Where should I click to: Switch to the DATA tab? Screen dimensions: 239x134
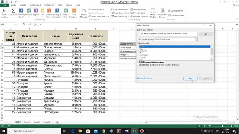[60, 6]
